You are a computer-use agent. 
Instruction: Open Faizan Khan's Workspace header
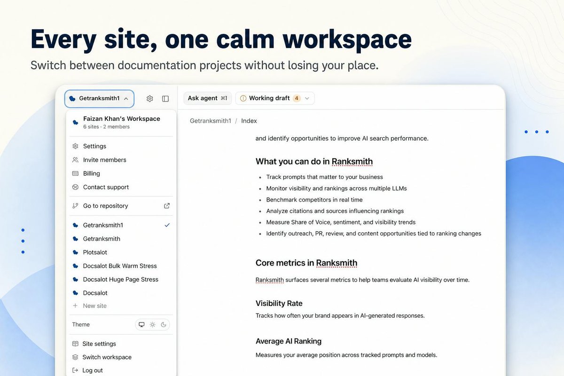[x=121, y=122]
